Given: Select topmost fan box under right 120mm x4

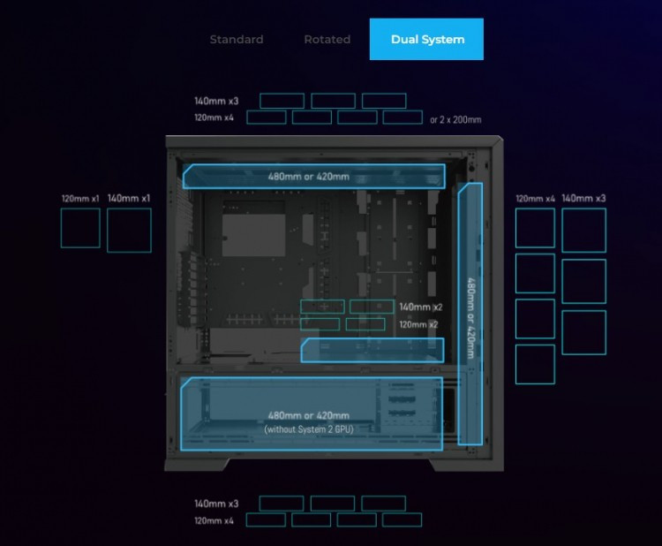Looking at the screenshot, I should click(535, 228).
